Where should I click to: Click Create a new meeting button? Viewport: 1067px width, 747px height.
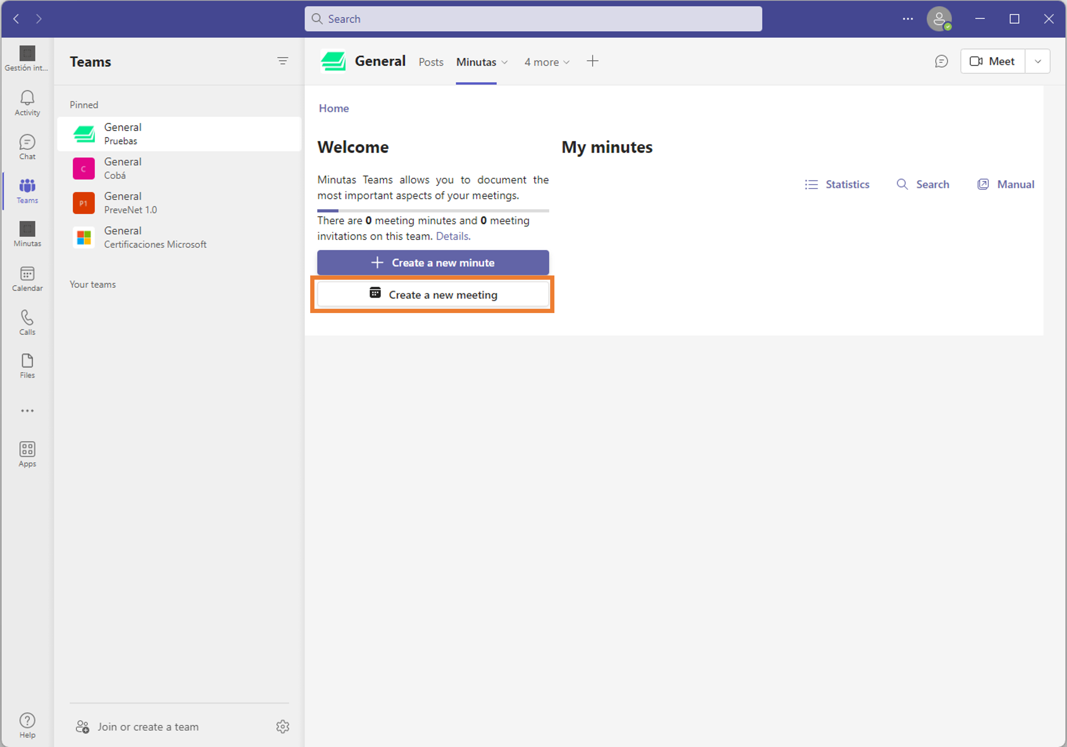pos(433,294)
